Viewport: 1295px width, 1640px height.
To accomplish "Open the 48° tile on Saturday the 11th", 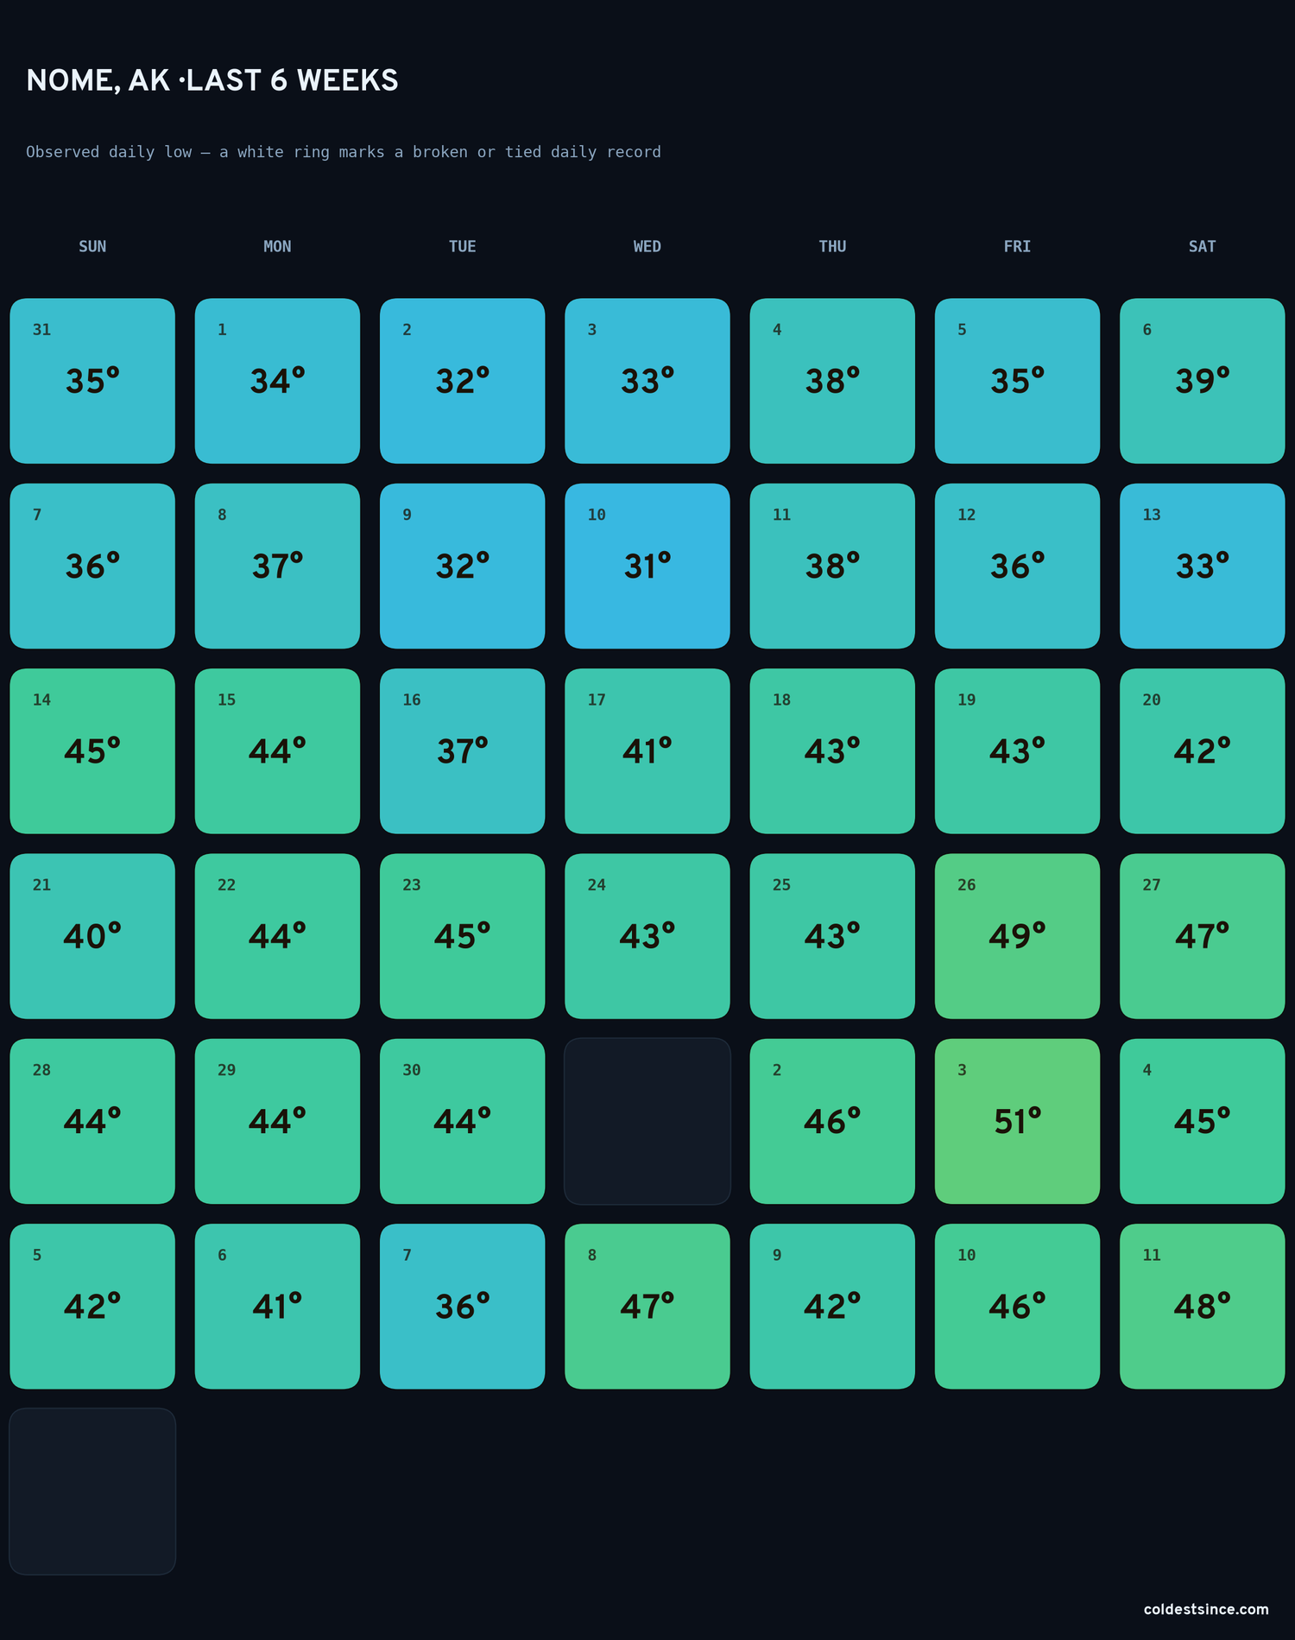I will tap(1202, 1306).
